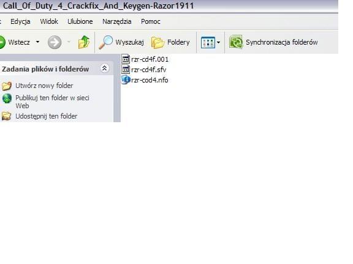Open the views dropdown arrow
Screen dimensions: 353x264
pos(218,42)
